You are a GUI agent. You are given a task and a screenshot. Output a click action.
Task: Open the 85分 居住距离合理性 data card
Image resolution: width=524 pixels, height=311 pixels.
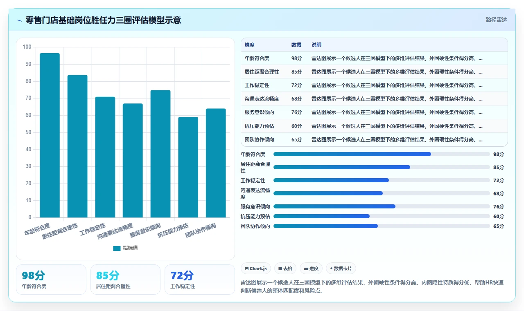pyautogui.click(x=125, y=280)
